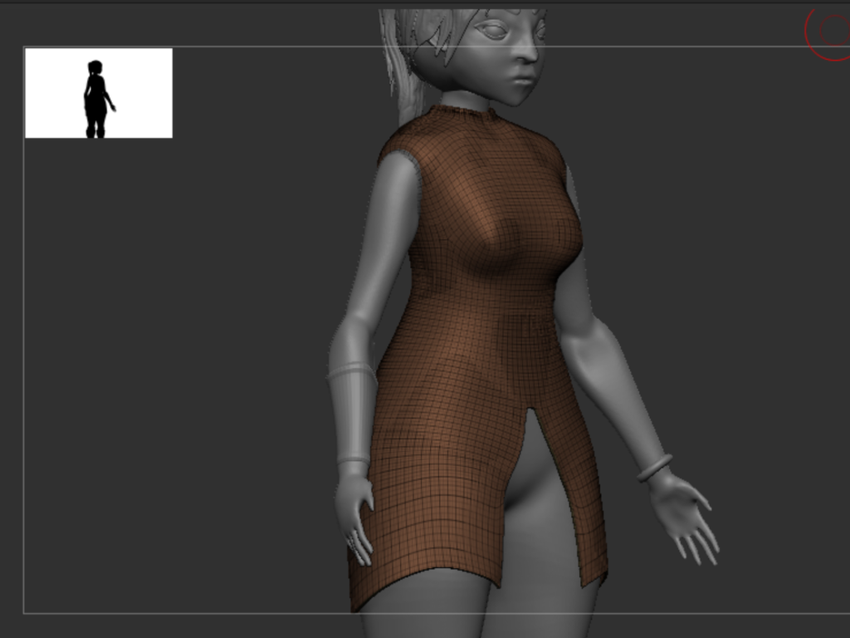Screen dimensions: 850x638
Task: Click the bracelet on the outstretched wrist
Action: click(x=655, y=468)
